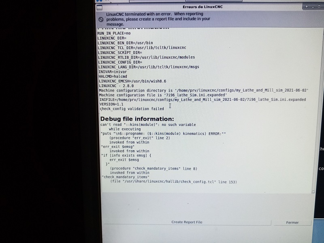Screen dimensions: 324x243
Task: Click the prohibited-sign error icon
Action: click(101, 19)
